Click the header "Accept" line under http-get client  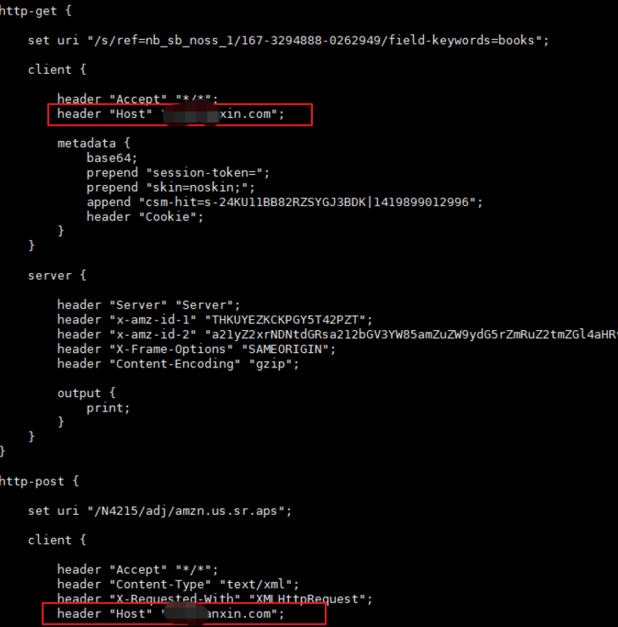coord(137,98)
